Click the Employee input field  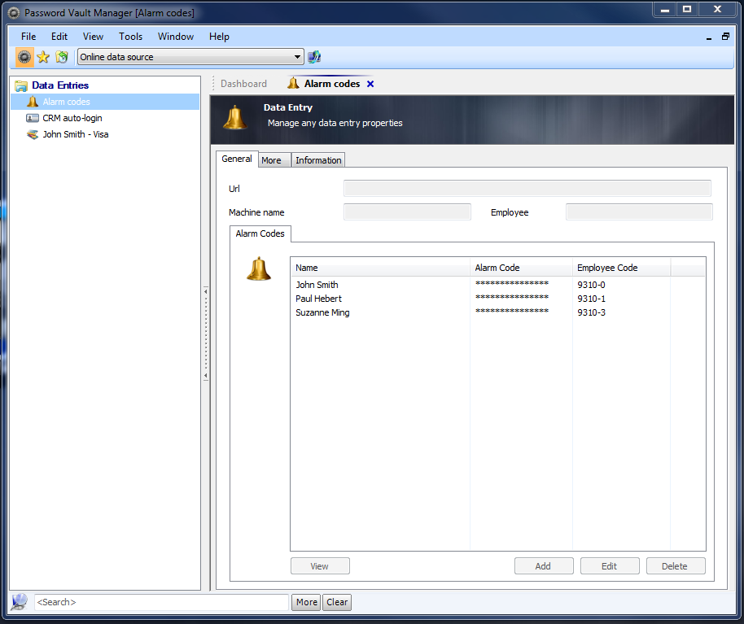click(639, 212)
